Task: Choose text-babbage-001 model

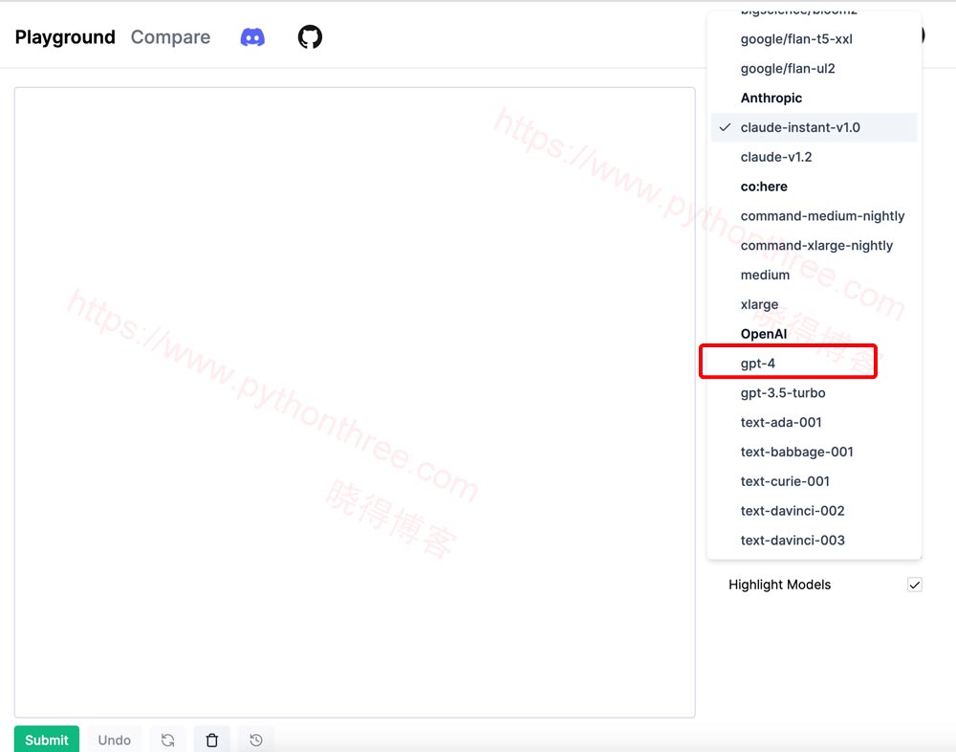Action: point(814,452)
